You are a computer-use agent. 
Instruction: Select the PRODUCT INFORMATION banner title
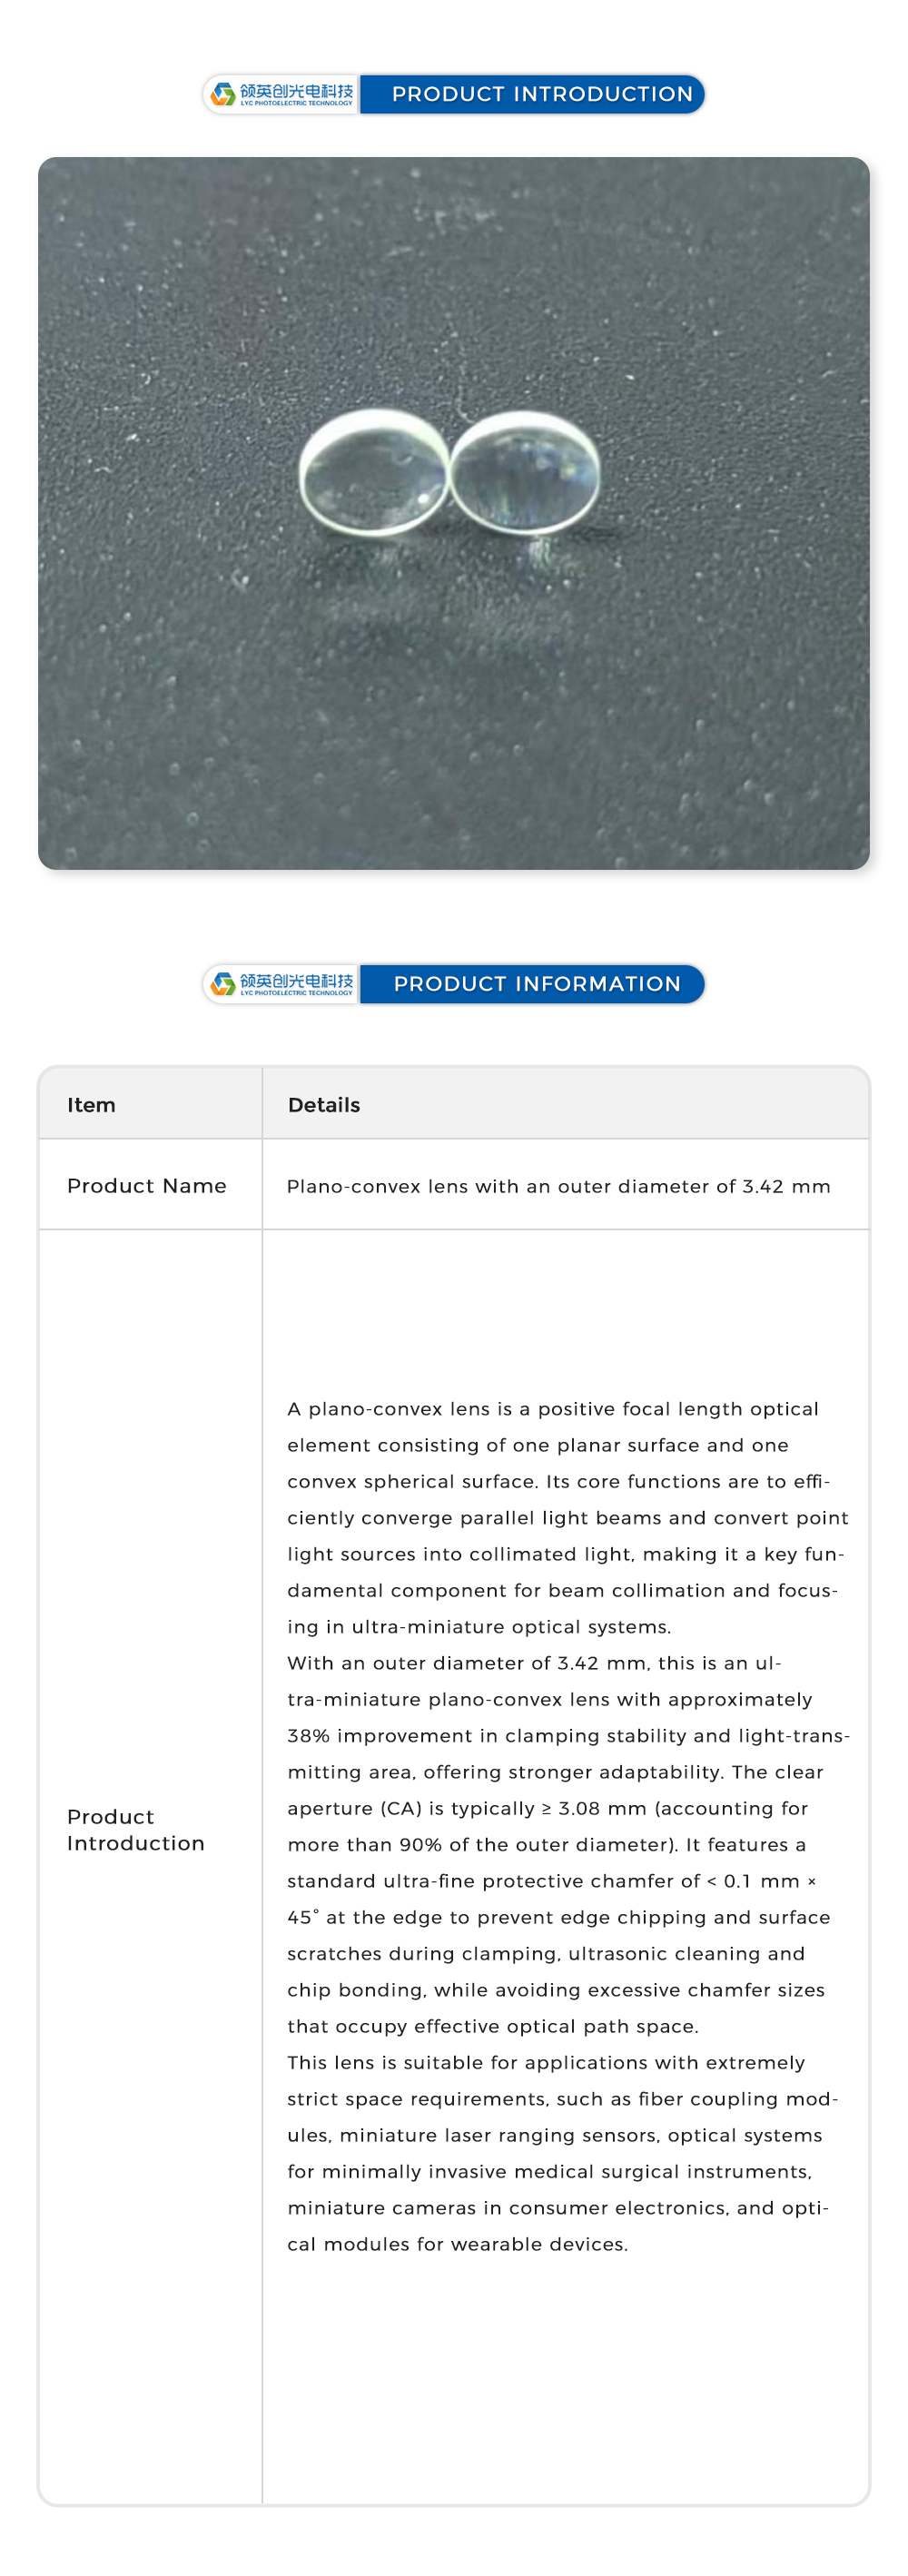[x=537, y=984]
